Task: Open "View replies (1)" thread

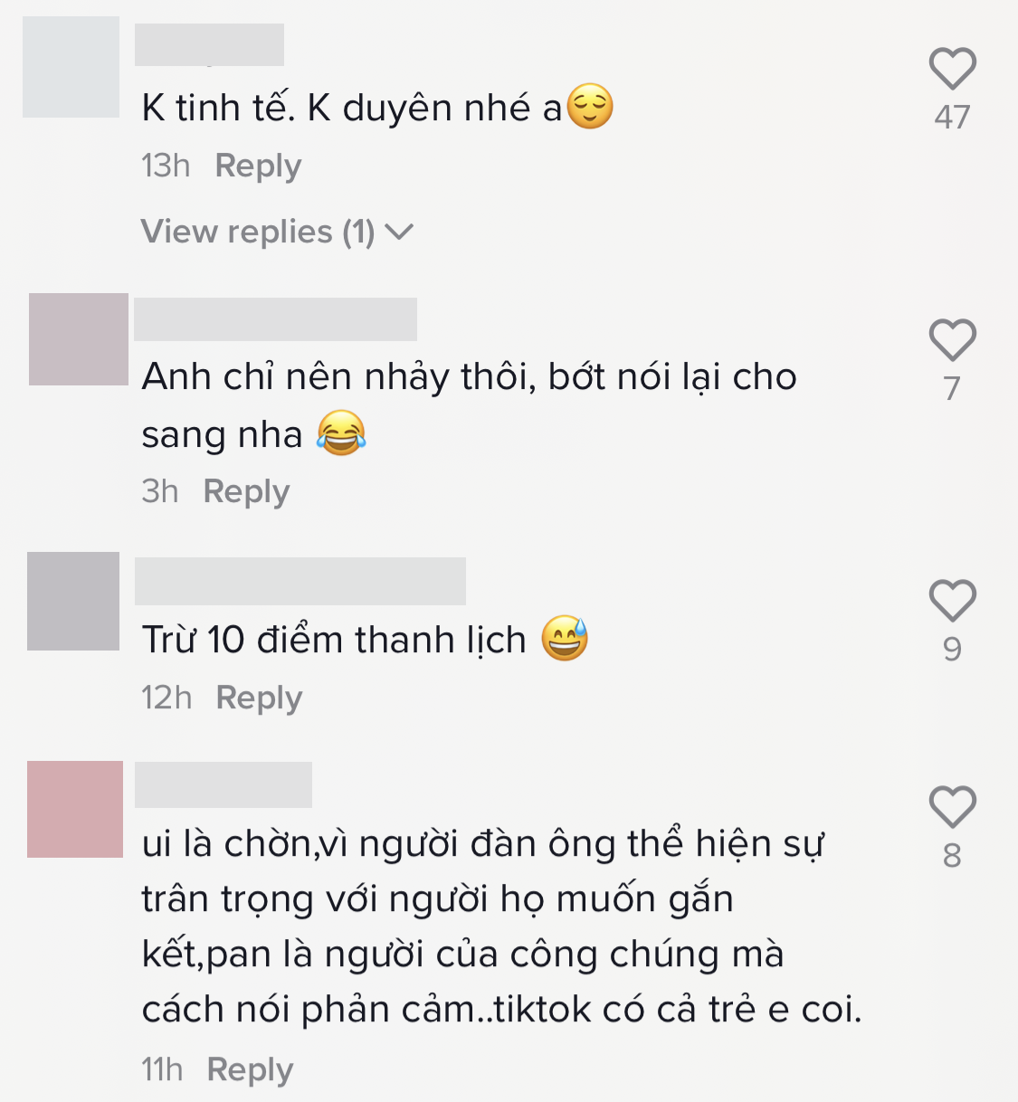Action: tap(277, 233)
